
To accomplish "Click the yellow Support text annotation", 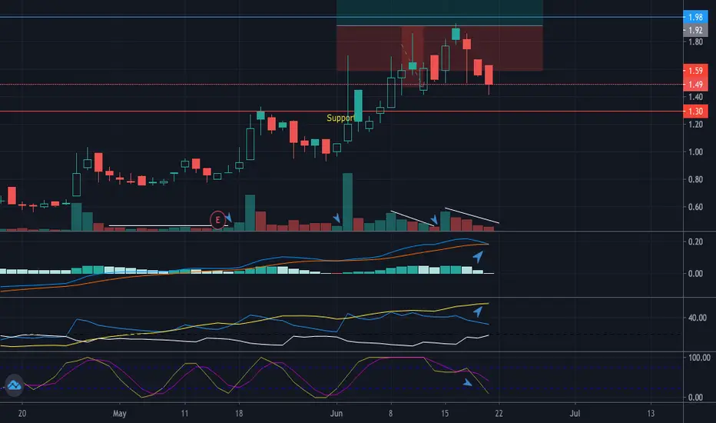I will 340,118.
